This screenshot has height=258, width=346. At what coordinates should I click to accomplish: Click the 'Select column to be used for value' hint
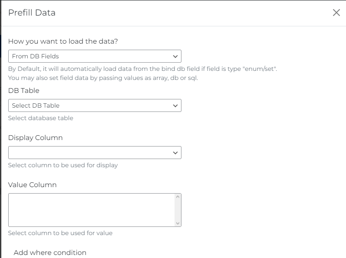coord(60,233)
